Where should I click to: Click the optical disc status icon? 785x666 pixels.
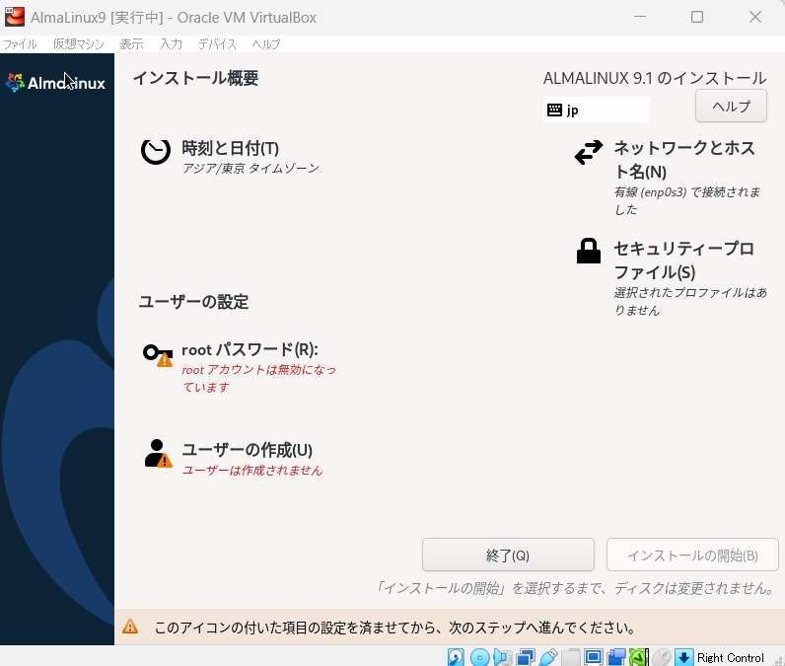[x=479, y=657]
